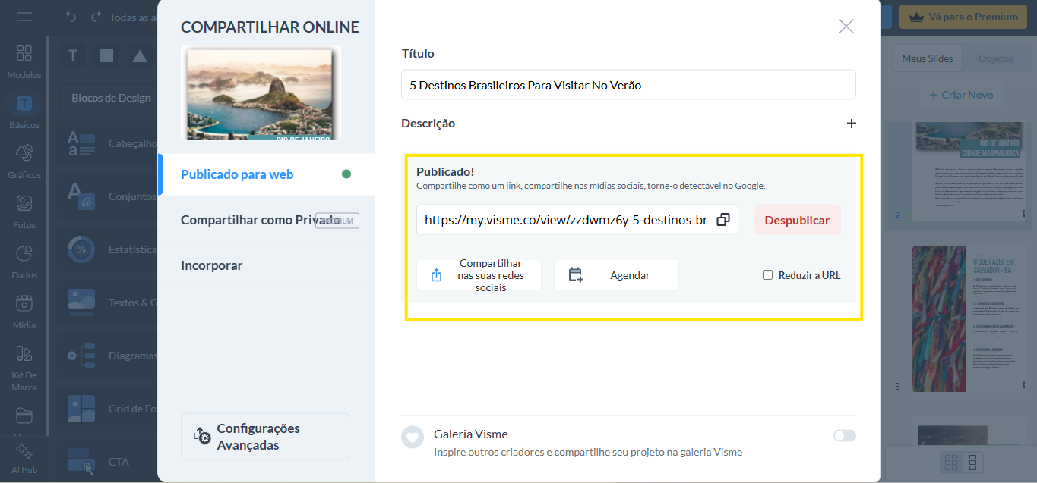Switch slides panel to grid view

(x=950, y=462)
